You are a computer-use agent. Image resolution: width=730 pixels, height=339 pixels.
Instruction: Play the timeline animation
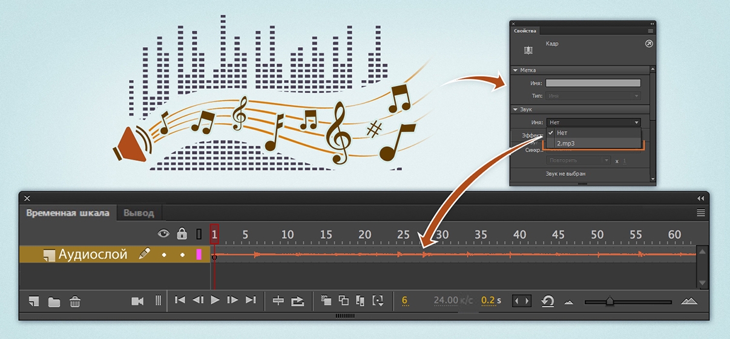[x=215, y=300]
